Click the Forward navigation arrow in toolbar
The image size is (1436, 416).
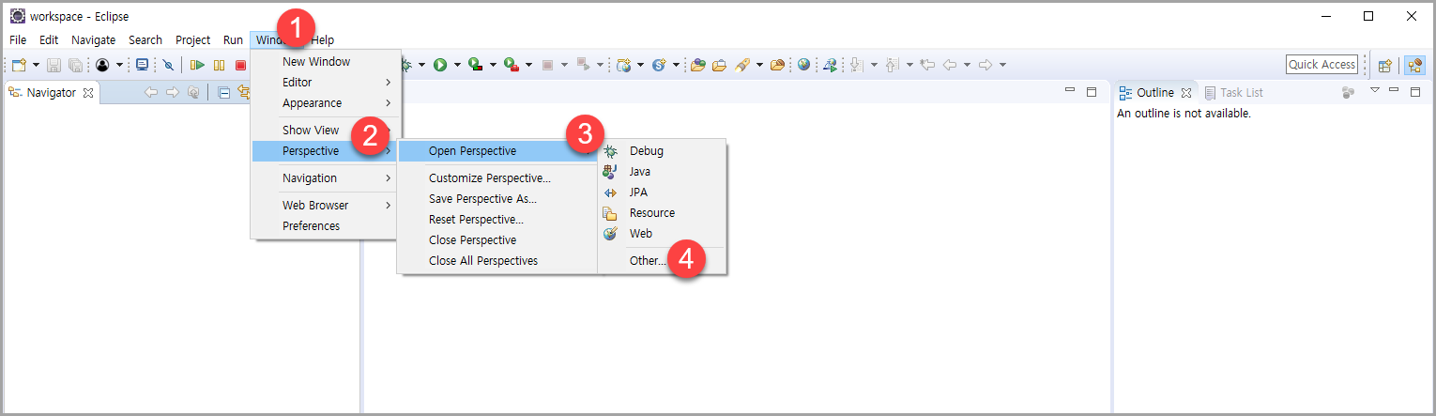coord(985,65)
